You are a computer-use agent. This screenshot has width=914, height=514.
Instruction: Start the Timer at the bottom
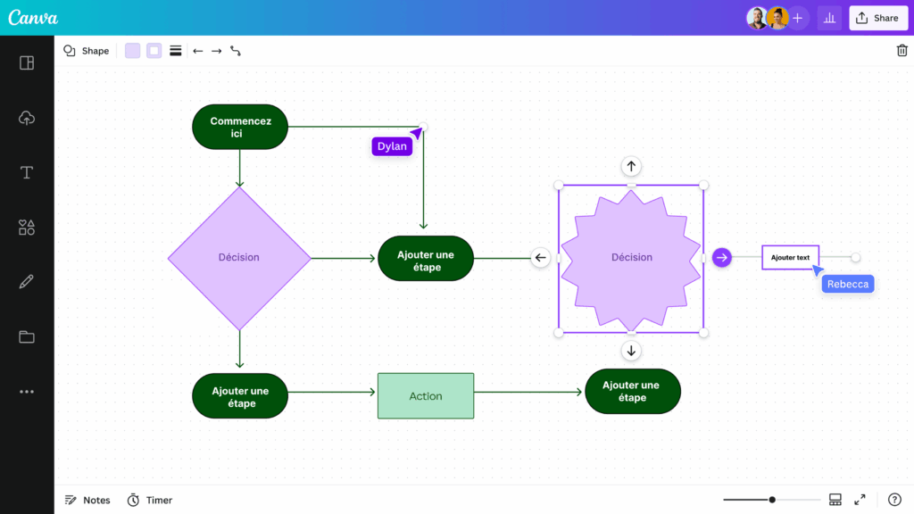tap(150, 500)
